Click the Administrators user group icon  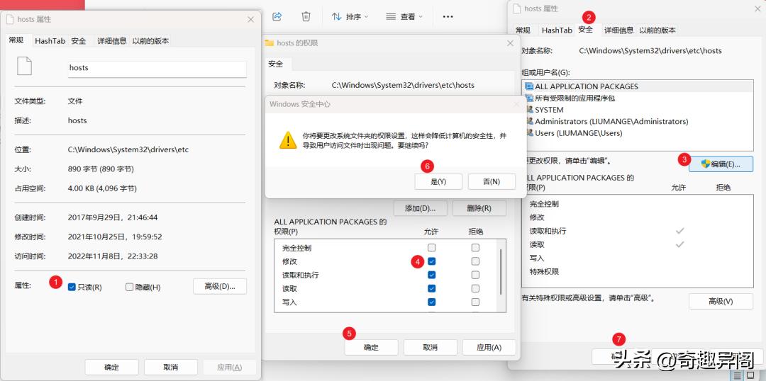click(x=529, y=122)
